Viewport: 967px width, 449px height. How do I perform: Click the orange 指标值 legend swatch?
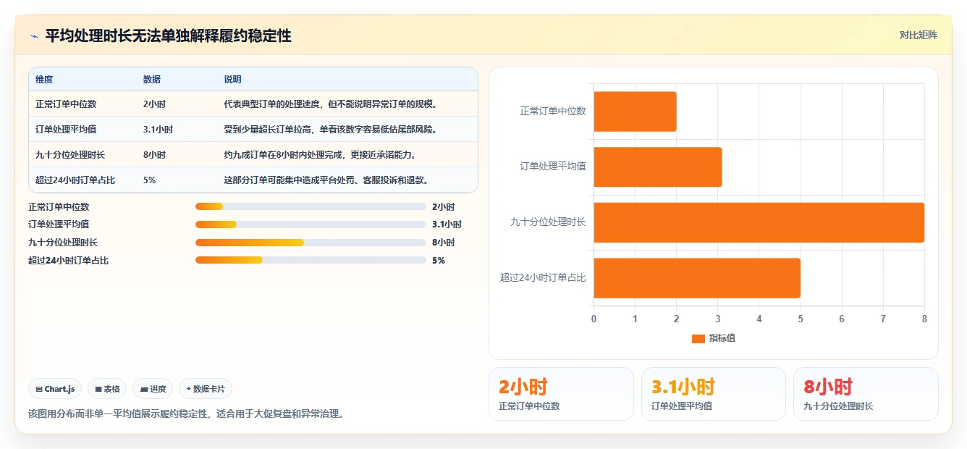698,338
